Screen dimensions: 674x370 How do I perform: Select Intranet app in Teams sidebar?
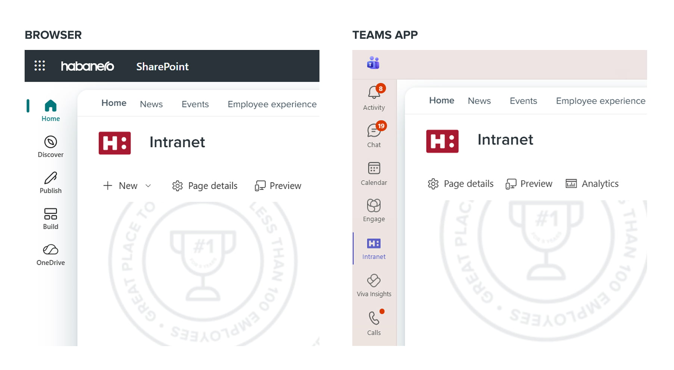click(374, 248)
